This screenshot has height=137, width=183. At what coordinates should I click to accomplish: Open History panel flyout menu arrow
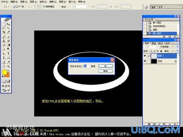click(x=178, y=19)
